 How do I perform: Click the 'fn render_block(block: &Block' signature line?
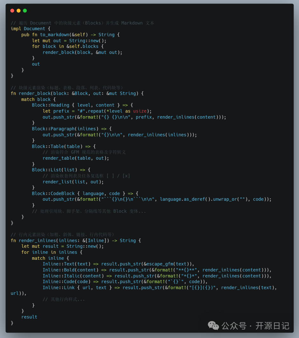coord(77,93)
